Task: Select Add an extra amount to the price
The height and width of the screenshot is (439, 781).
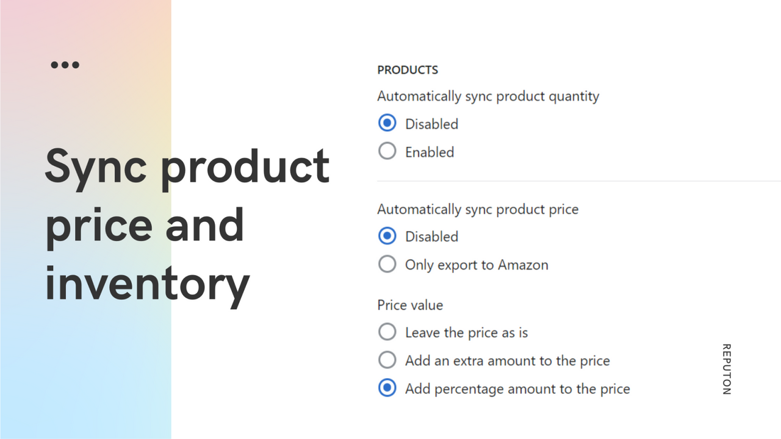Action: [x=387, y=360]
